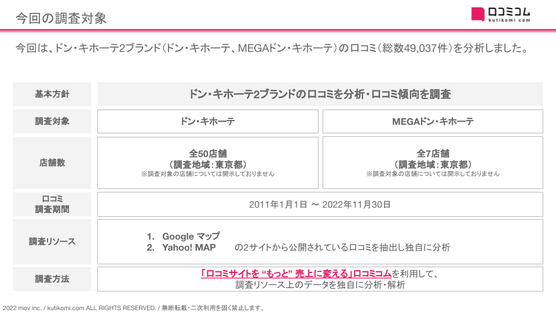Image resolution: width=556 pixels, height=313 pixels.
Task: Click the intro sentence mentioning 総数49,037件
Action: pos(272,48)
